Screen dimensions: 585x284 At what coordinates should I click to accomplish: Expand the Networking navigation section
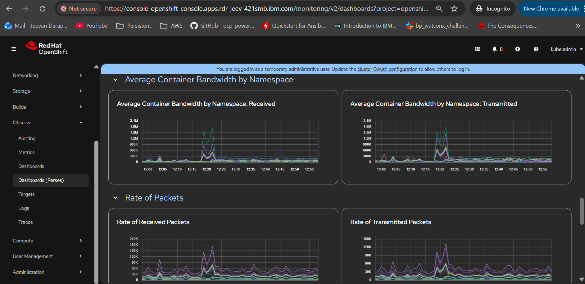[x=47, y=75]
